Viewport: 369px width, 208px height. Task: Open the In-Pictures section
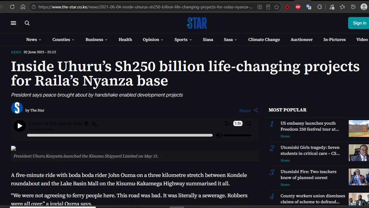[x=334, y=39]
